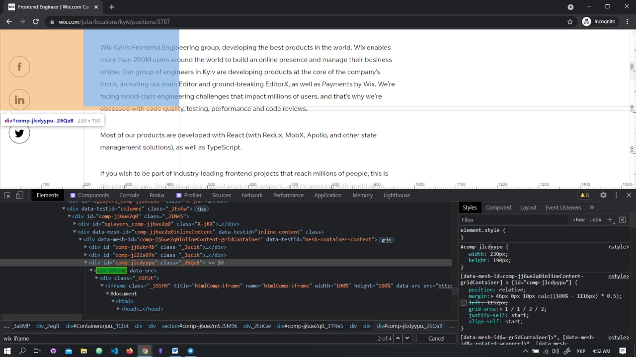Open DevTools settings gear
Screen dimensions: 636x357
pos(603,195)
